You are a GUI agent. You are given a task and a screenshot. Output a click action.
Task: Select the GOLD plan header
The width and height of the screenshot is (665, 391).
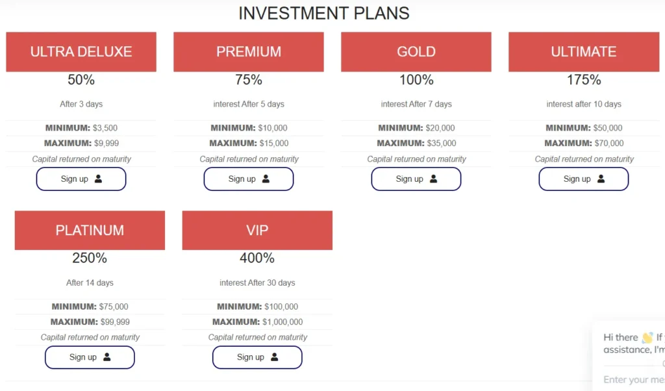(x=416, y=52)
